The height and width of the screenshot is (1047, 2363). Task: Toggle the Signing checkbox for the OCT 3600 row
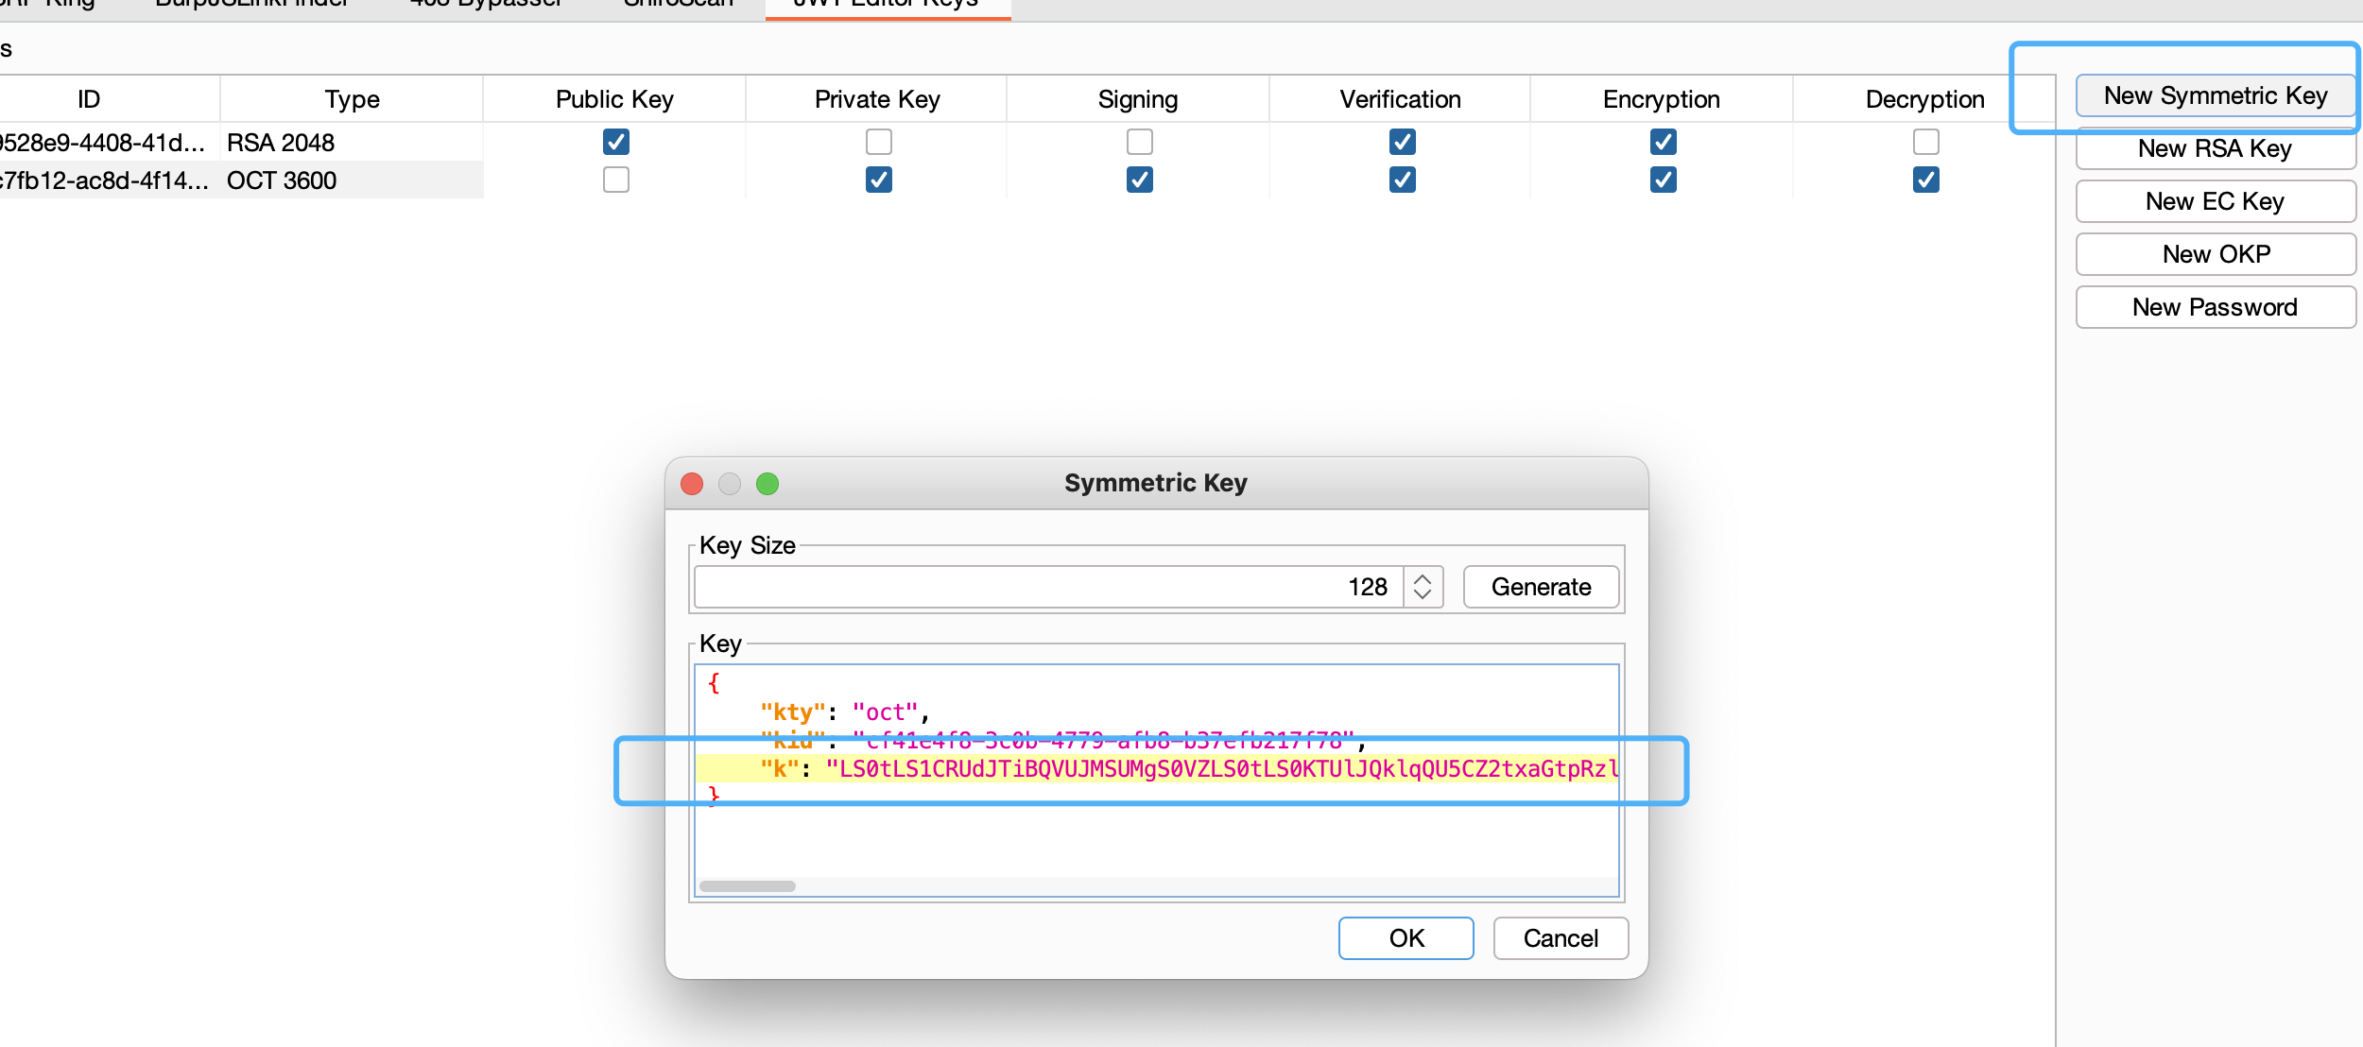1139,180
